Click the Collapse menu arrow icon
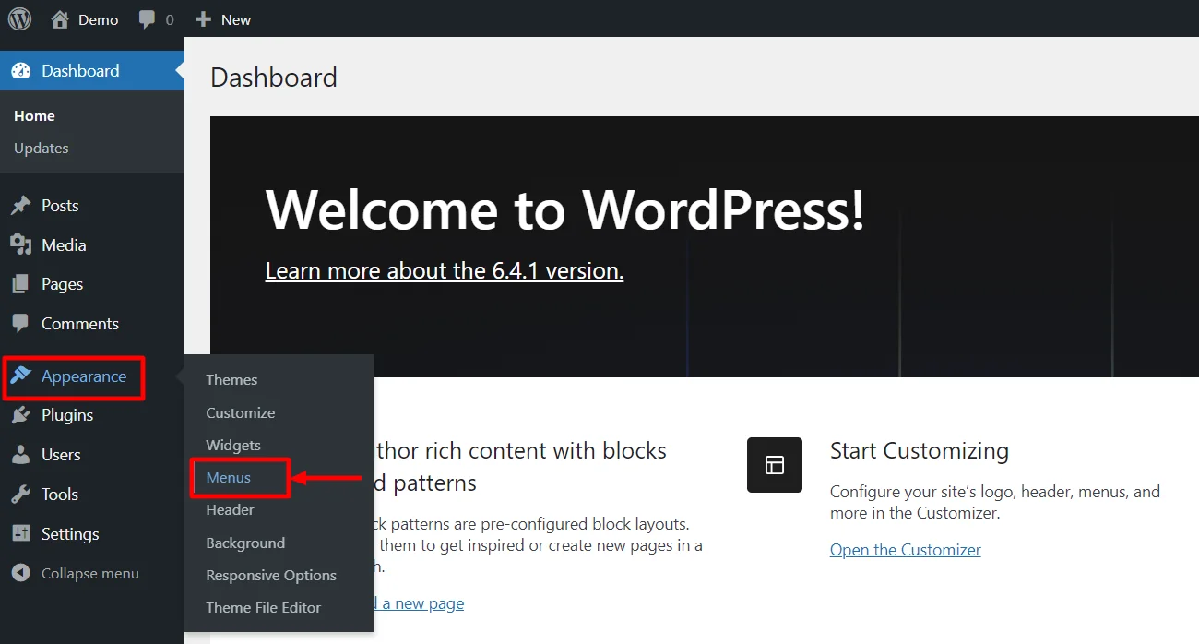Viewport: 1199px width, 644px height. coord(20,573)
